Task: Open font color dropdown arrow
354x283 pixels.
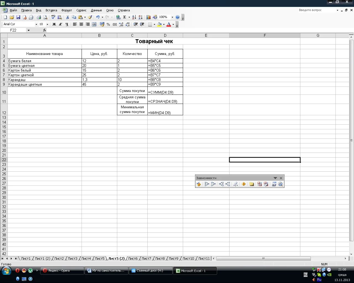Action: [x=173, y=24]
